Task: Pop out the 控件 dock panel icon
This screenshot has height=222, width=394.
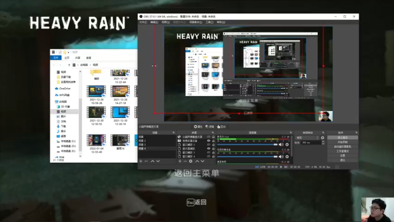Action: click(x=356, y=132)
